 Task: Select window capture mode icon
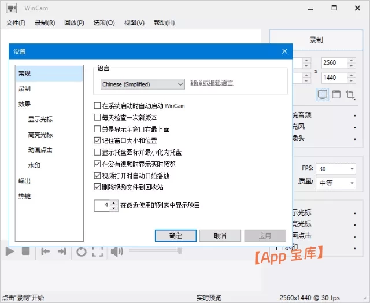[336, 94]
